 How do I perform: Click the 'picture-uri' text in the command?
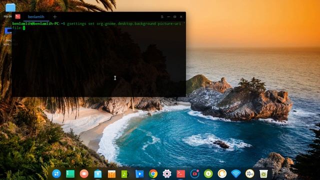(x=169, y=23)
